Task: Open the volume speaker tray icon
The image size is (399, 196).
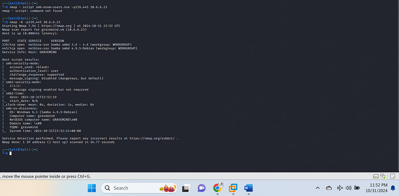Action: point(348,188)
